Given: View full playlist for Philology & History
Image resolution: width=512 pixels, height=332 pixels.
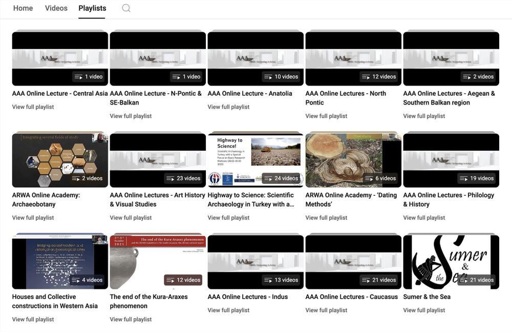Looking at the screenshot, I should (x=424, y=218).
